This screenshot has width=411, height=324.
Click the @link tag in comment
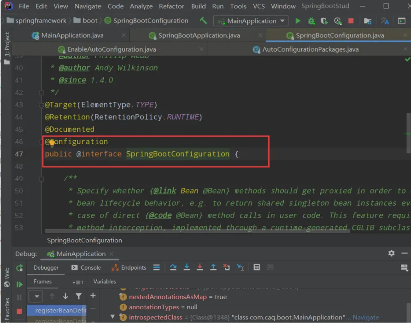pyautogui.click(x=164, y=191)
